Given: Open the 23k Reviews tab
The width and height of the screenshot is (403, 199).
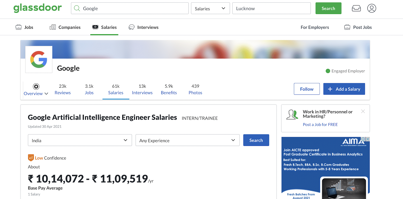Looking at the screenshot, I should point(63,89).
